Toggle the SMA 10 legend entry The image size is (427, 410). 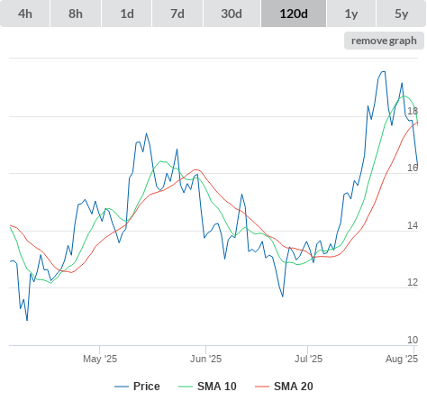click(207, 387)
